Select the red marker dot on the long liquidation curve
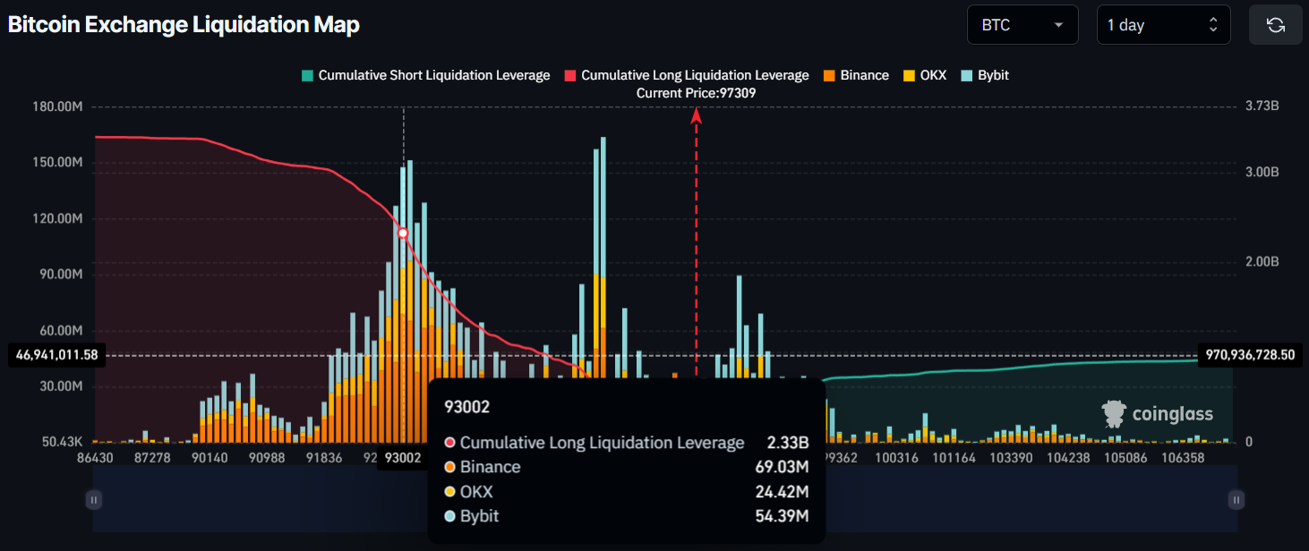 [403, 232]
